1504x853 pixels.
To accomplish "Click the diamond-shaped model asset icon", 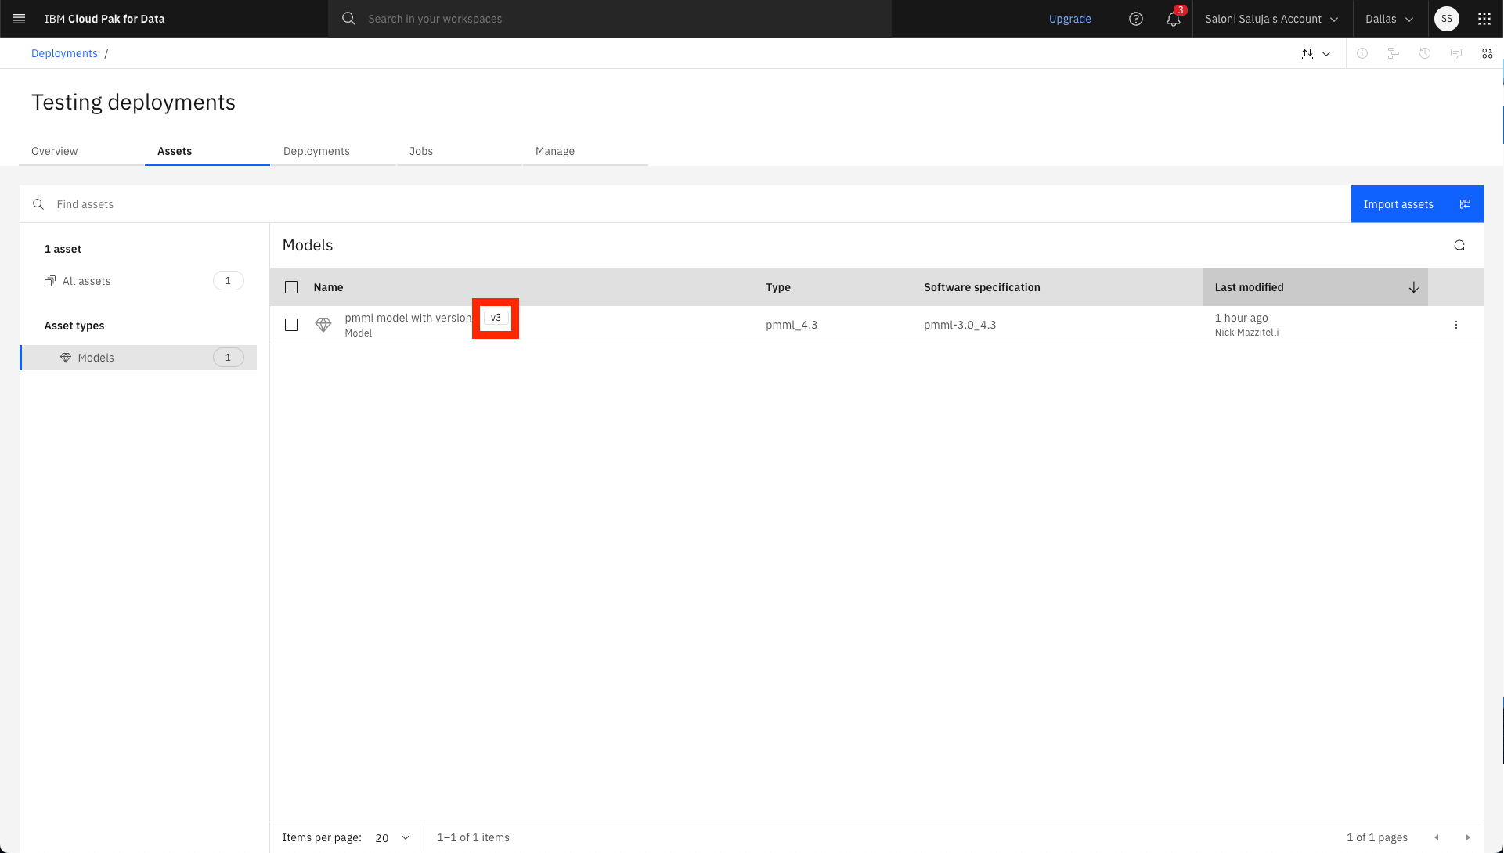I will [x=323, y=324].
